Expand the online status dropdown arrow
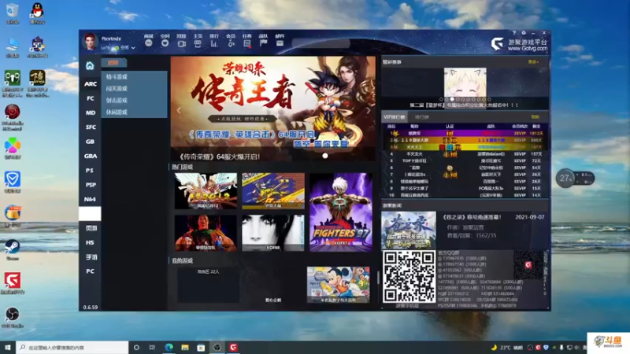 [x=133, y=48]
